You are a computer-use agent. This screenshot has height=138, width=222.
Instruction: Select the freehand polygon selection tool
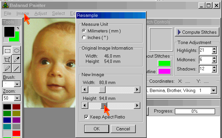pos(7,60)
